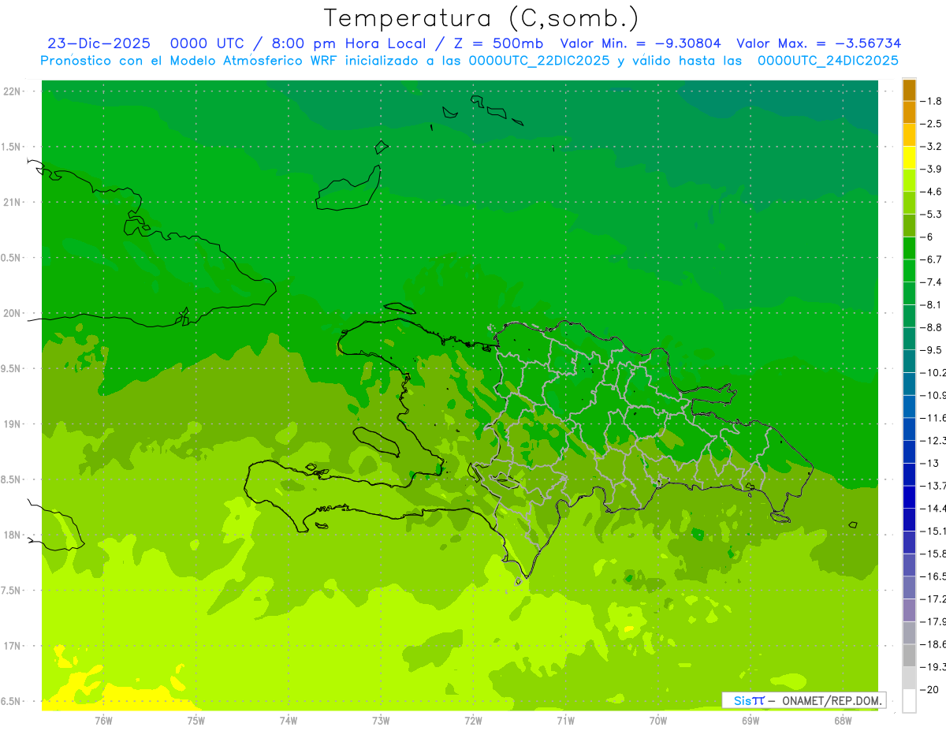
Task: Click the 'Sis' logo text
Action: point(742,700)
